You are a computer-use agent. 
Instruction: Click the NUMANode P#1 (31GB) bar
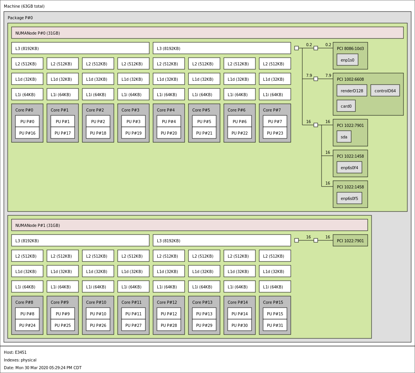click(189, 225)
